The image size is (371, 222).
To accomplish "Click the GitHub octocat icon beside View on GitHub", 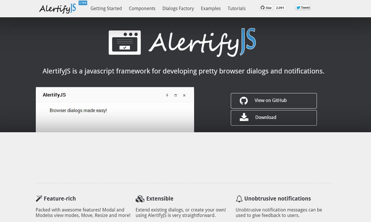I will (x=244, y=100).
